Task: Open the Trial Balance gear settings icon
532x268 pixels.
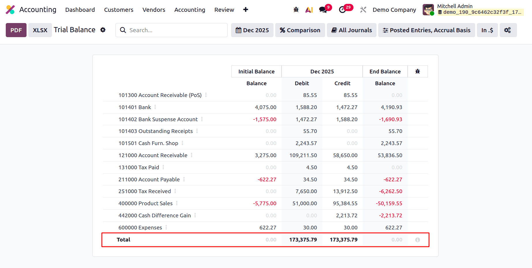Action: 103,30
